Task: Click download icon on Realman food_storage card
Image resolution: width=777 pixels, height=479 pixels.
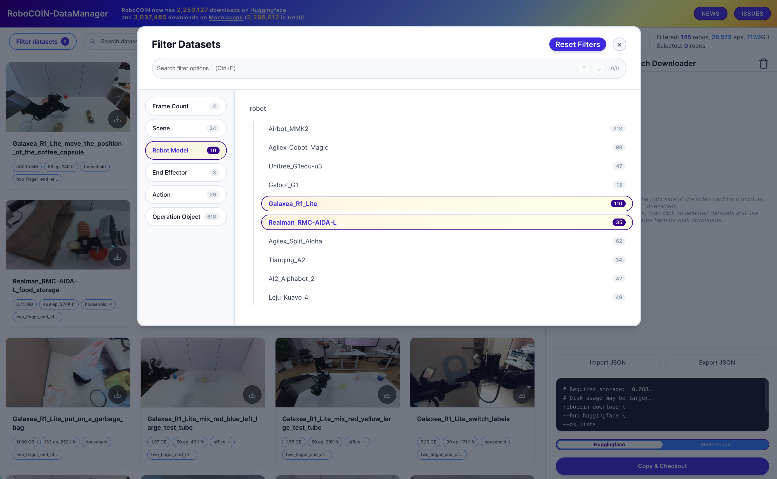Action: tap(117, 257)
